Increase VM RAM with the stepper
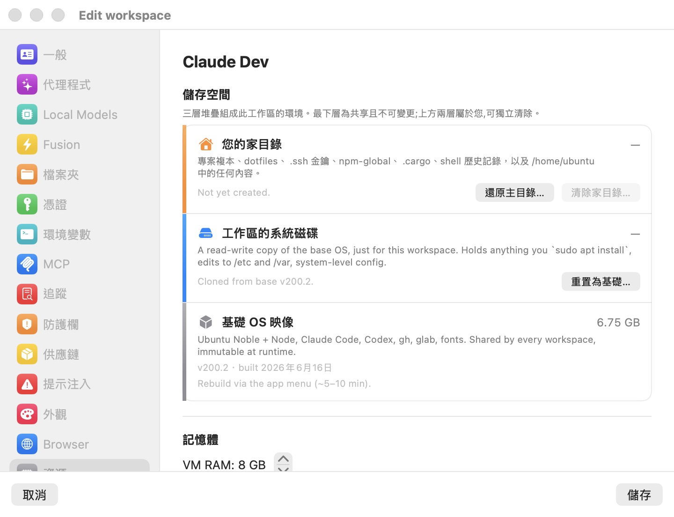This screenshot has height=517, width=674. [283, 458]
